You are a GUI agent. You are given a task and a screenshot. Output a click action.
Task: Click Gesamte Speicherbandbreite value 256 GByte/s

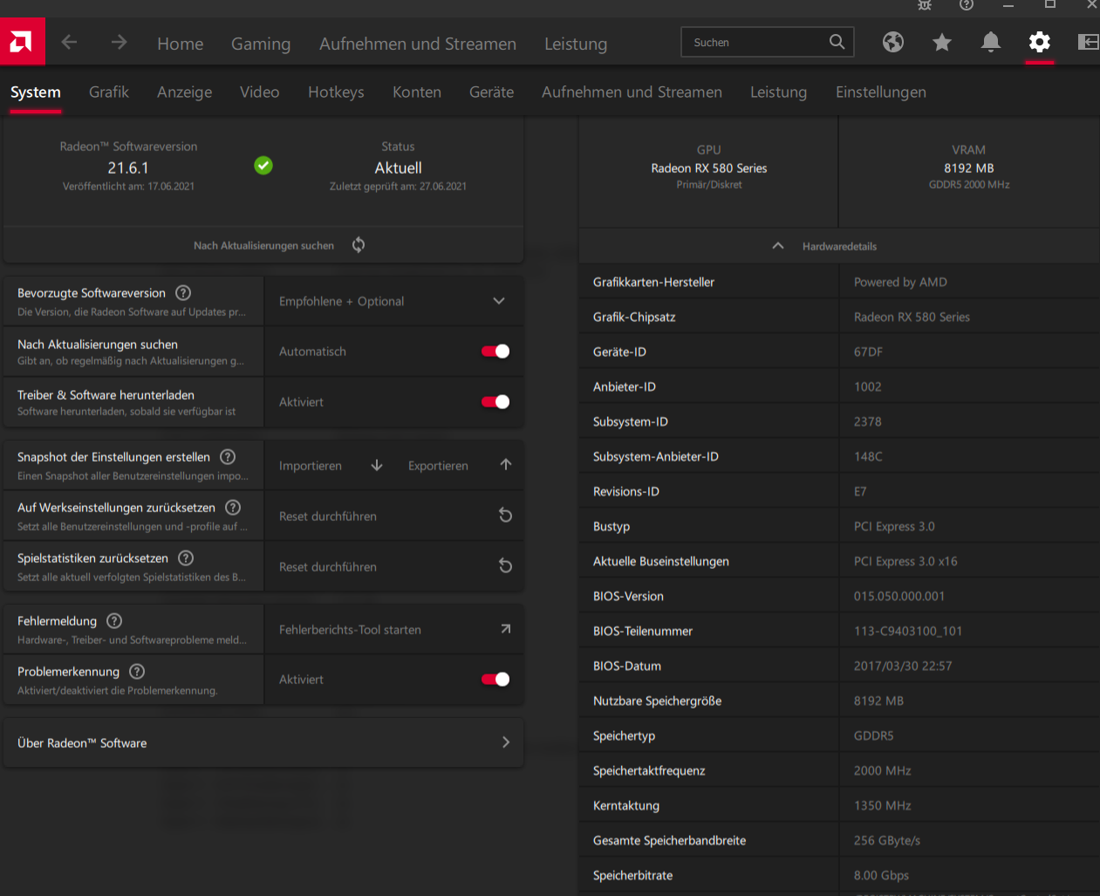click(887, 840)
